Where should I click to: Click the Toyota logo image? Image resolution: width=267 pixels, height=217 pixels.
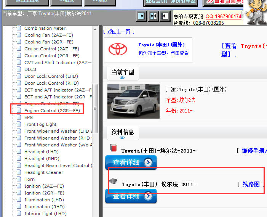118,49
